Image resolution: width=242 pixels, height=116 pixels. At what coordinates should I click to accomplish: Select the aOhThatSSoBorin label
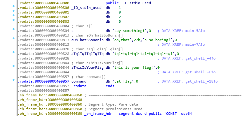point(88,40)
